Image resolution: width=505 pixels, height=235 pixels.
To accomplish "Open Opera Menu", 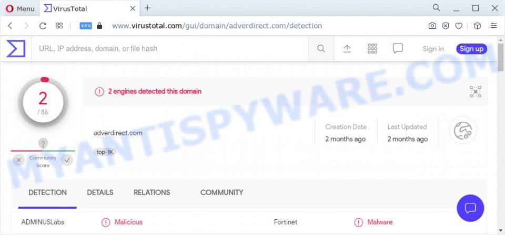I will (x=20, y=9).
